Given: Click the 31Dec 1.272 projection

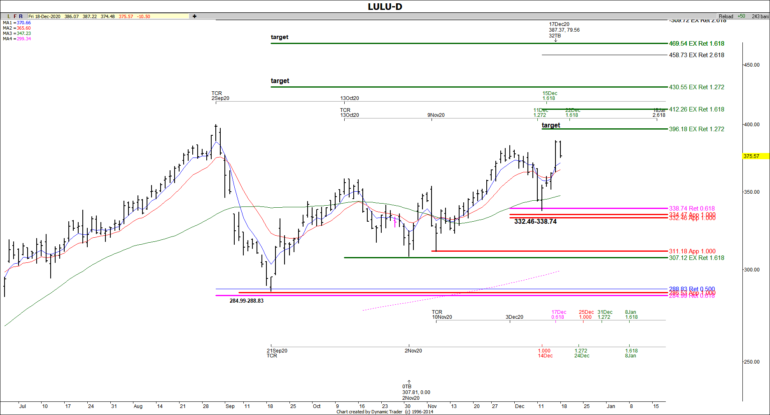Looking at the screenshot, I should (605, 315).
